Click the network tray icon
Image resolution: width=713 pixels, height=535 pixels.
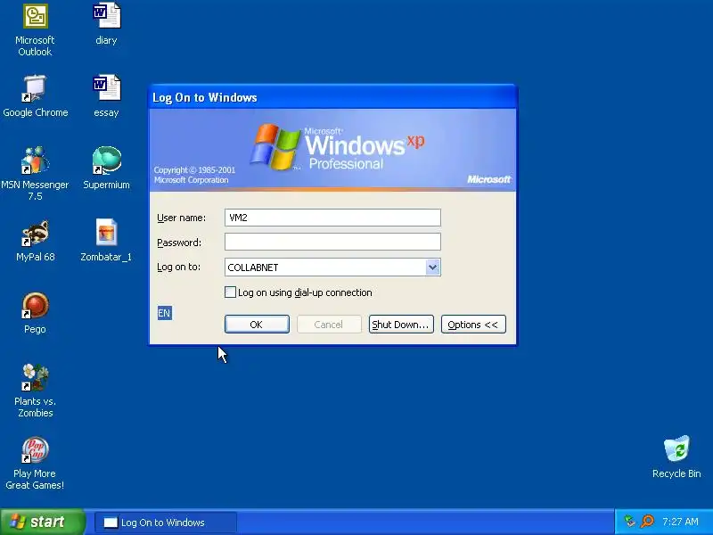(629, 522)
